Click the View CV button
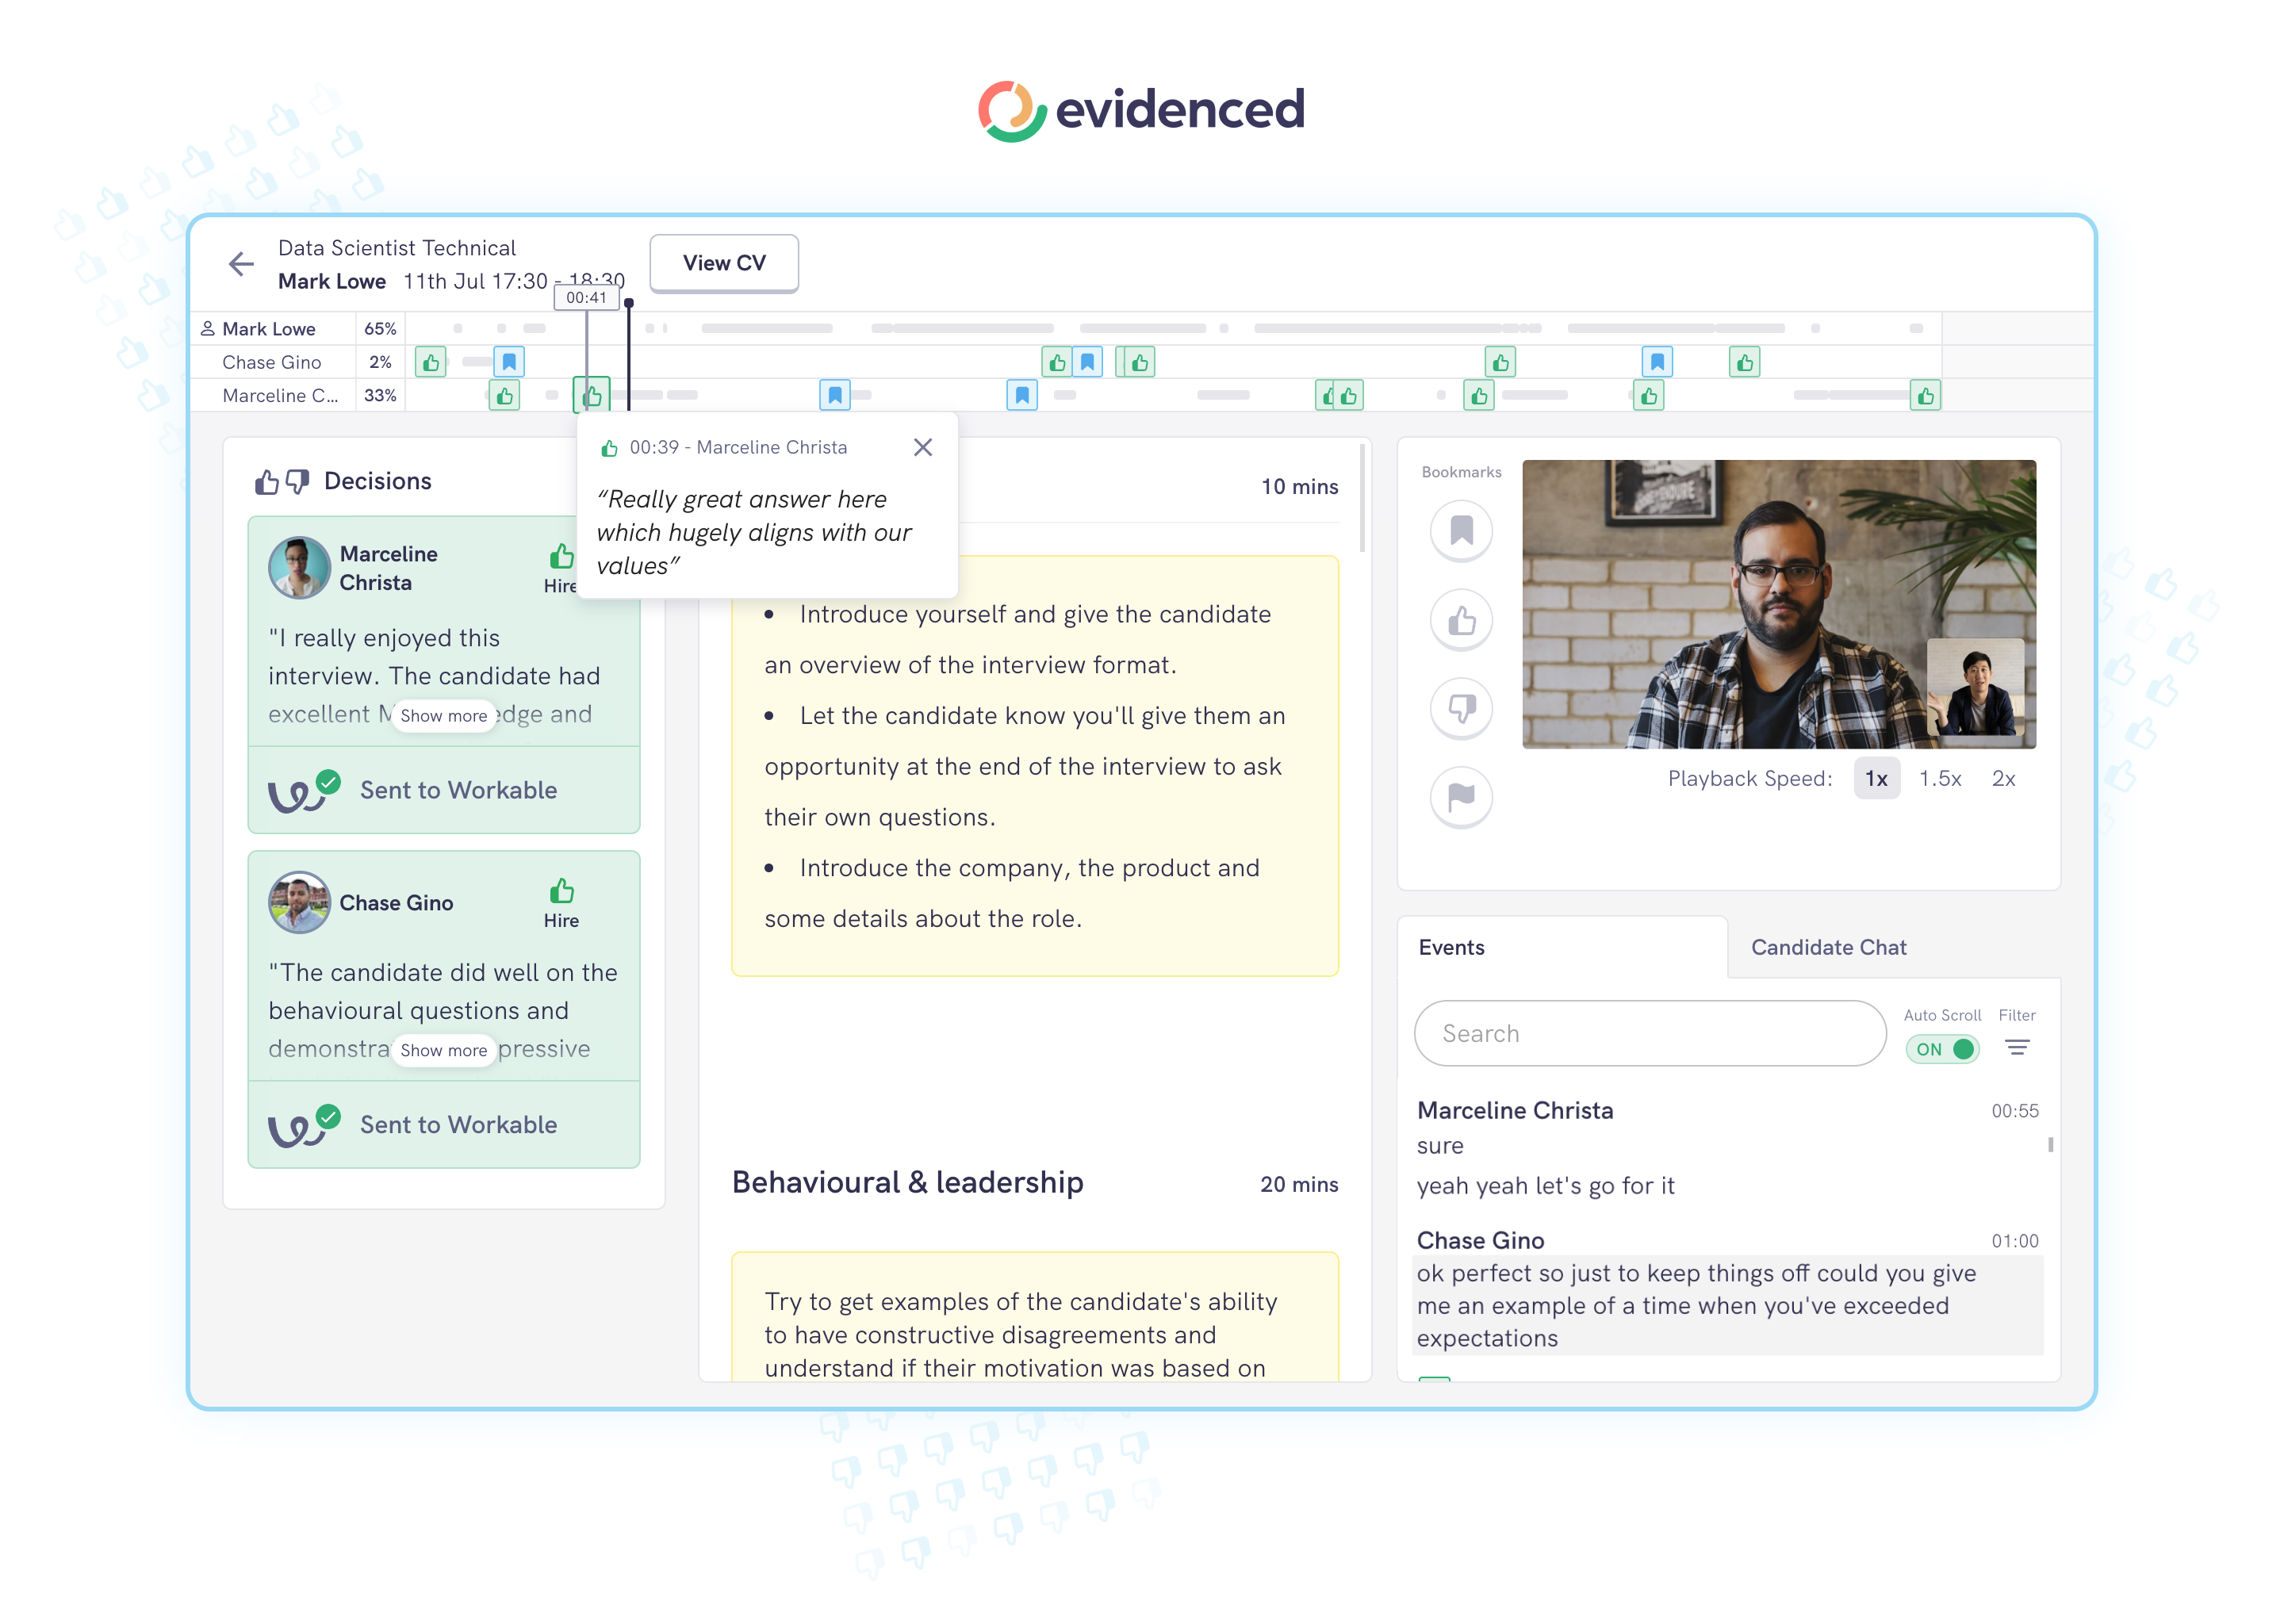This screenshot has height=1624, width=2284. (x=724, y=263)
